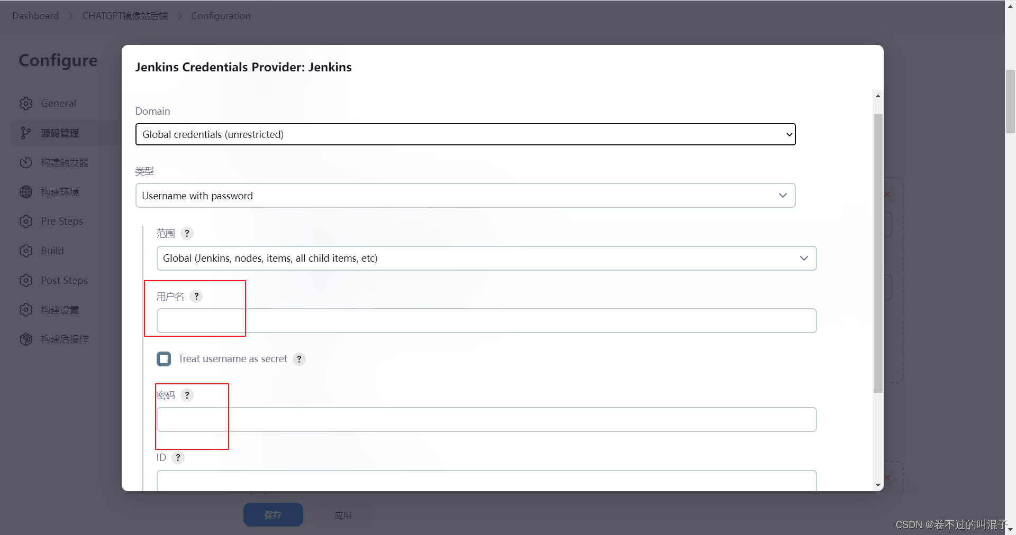This screenshot has height=535, width=1016.
Task: Click the 应用 apply button
Action: (343, 515)
